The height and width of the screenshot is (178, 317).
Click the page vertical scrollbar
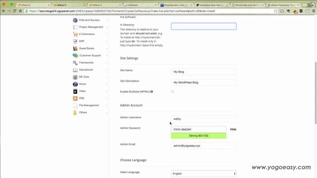tap(316, 93)
